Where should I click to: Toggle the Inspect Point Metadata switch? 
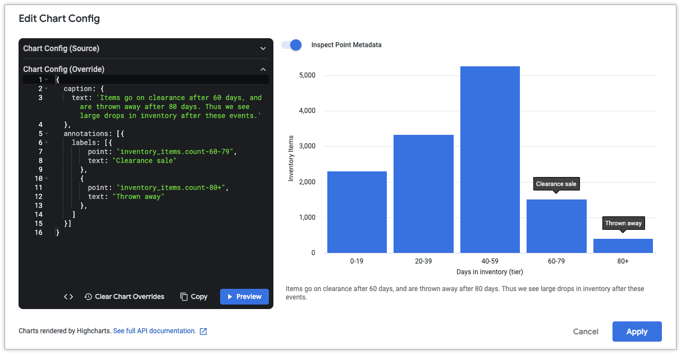point(291,45)
